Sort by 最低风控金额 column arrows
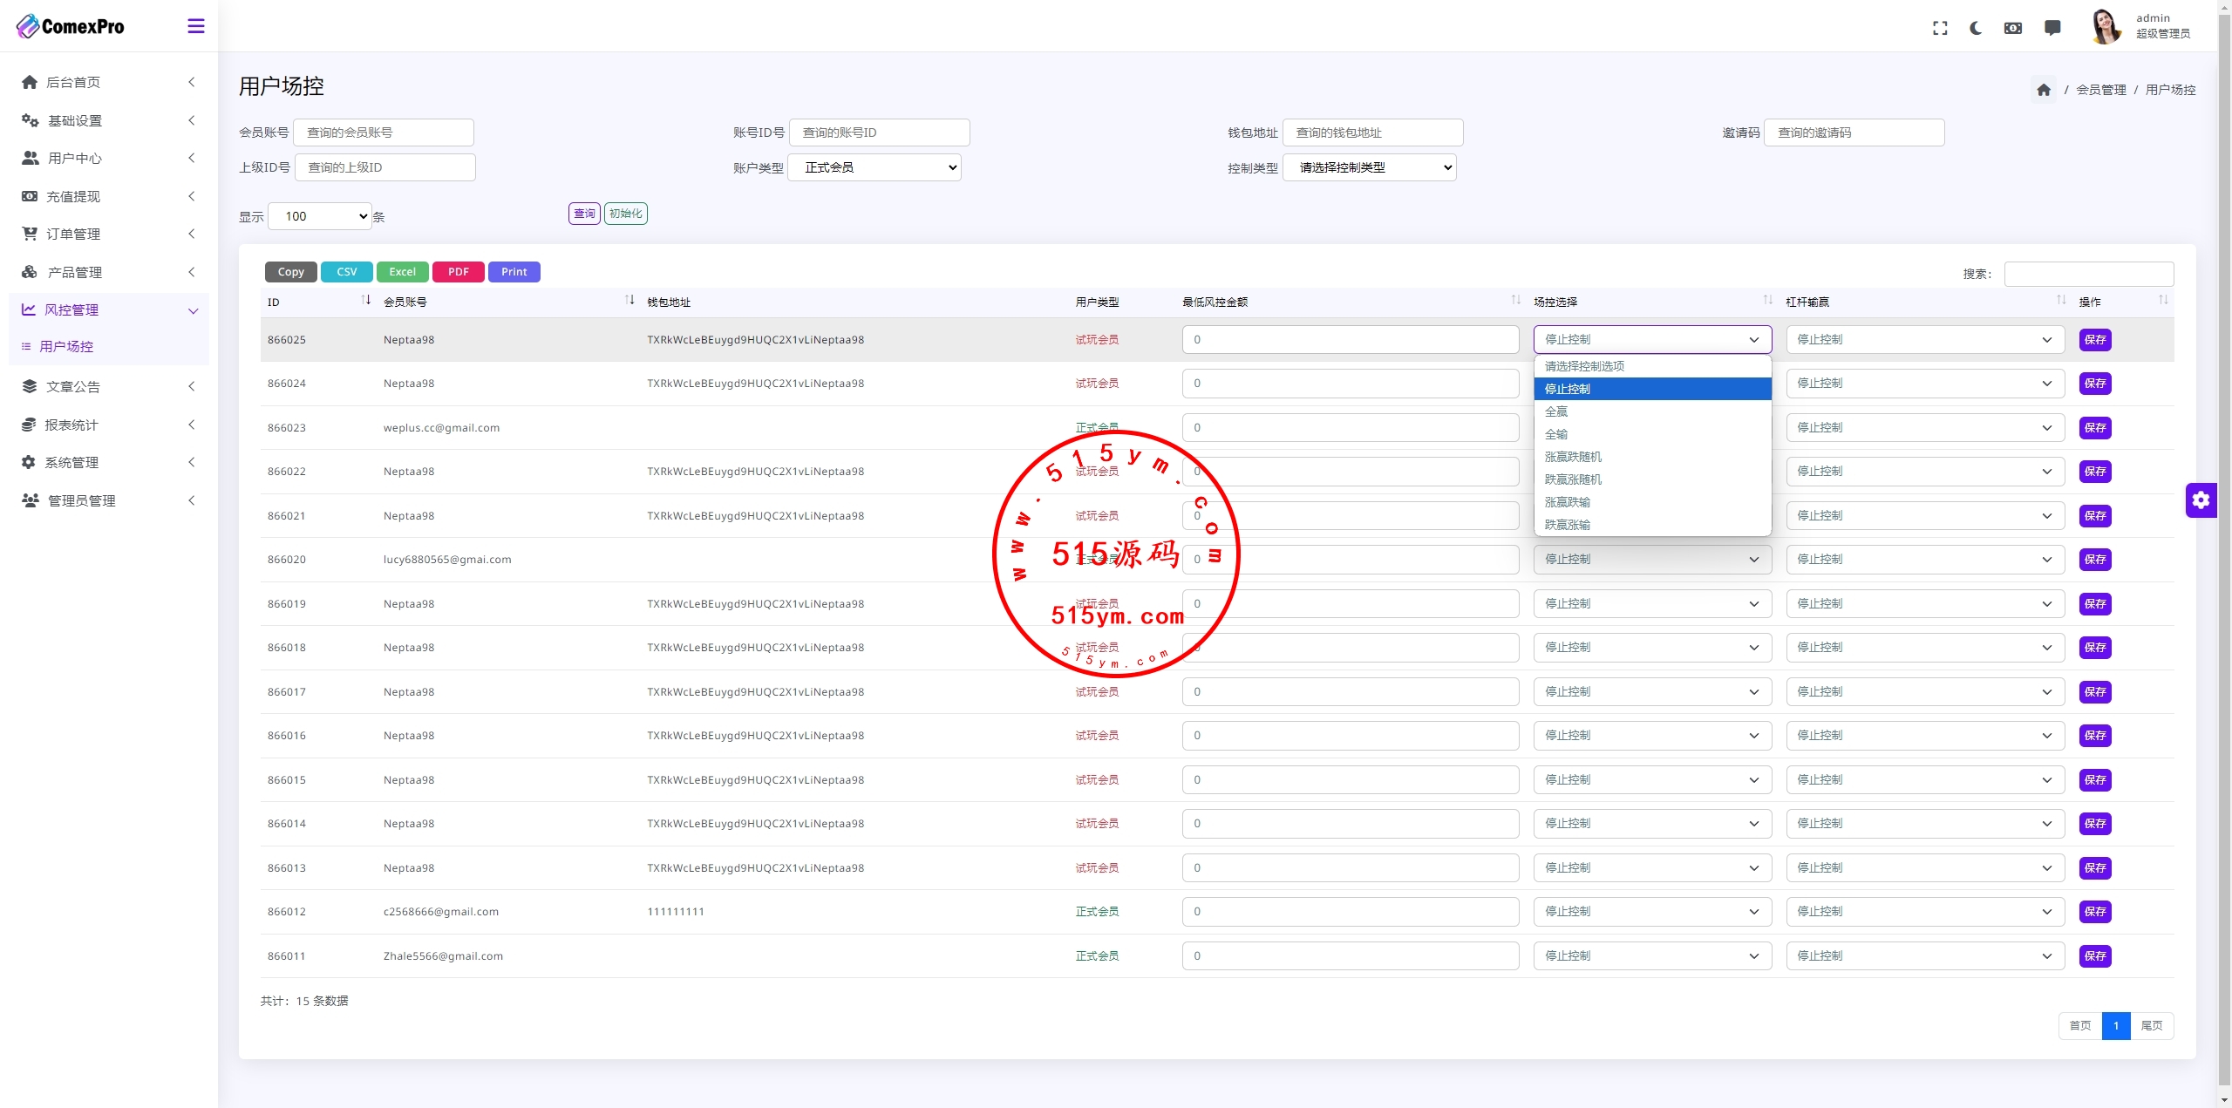The width and height of the screenshot is (2232, 1108). click(x=1515, y=301)
